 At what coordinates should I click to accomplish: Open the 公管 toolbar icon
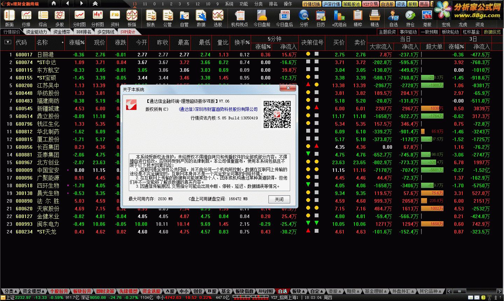tap(168, 18)
